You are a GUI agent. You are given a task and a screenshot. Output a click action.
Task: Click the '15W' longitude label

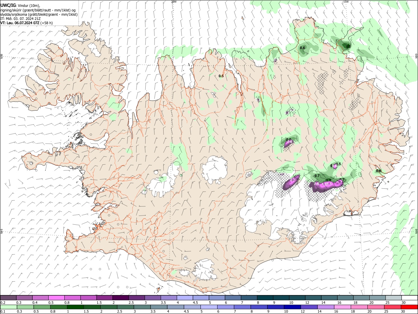tap(346, 2)
